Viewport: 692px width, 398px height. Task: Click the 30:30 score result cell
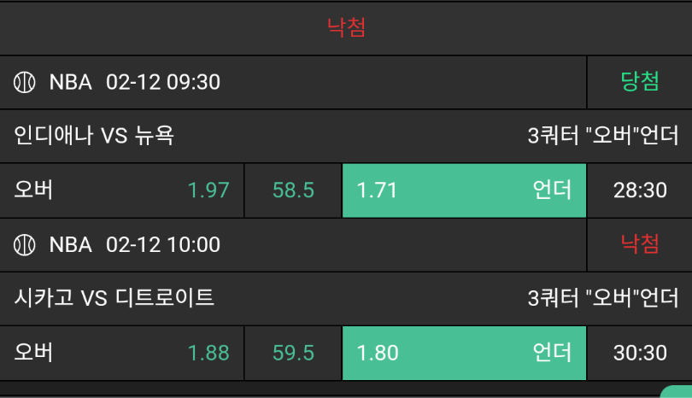click(x=640, y=352)
